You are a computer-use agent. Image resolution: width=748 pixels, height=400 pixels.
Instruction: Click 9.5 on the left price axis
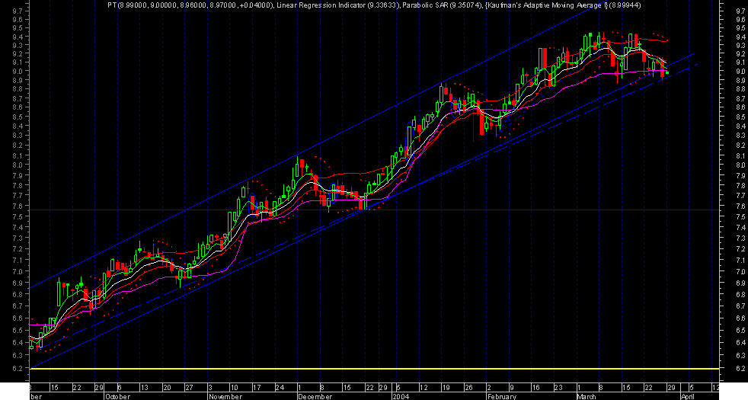tap(18, 27)
